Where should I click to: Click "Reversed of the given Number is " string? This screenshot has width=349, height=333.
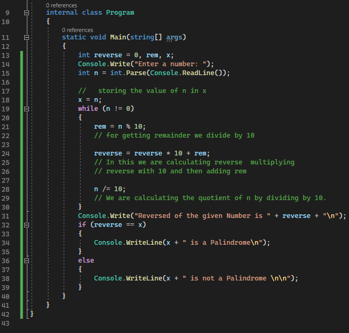202,216
